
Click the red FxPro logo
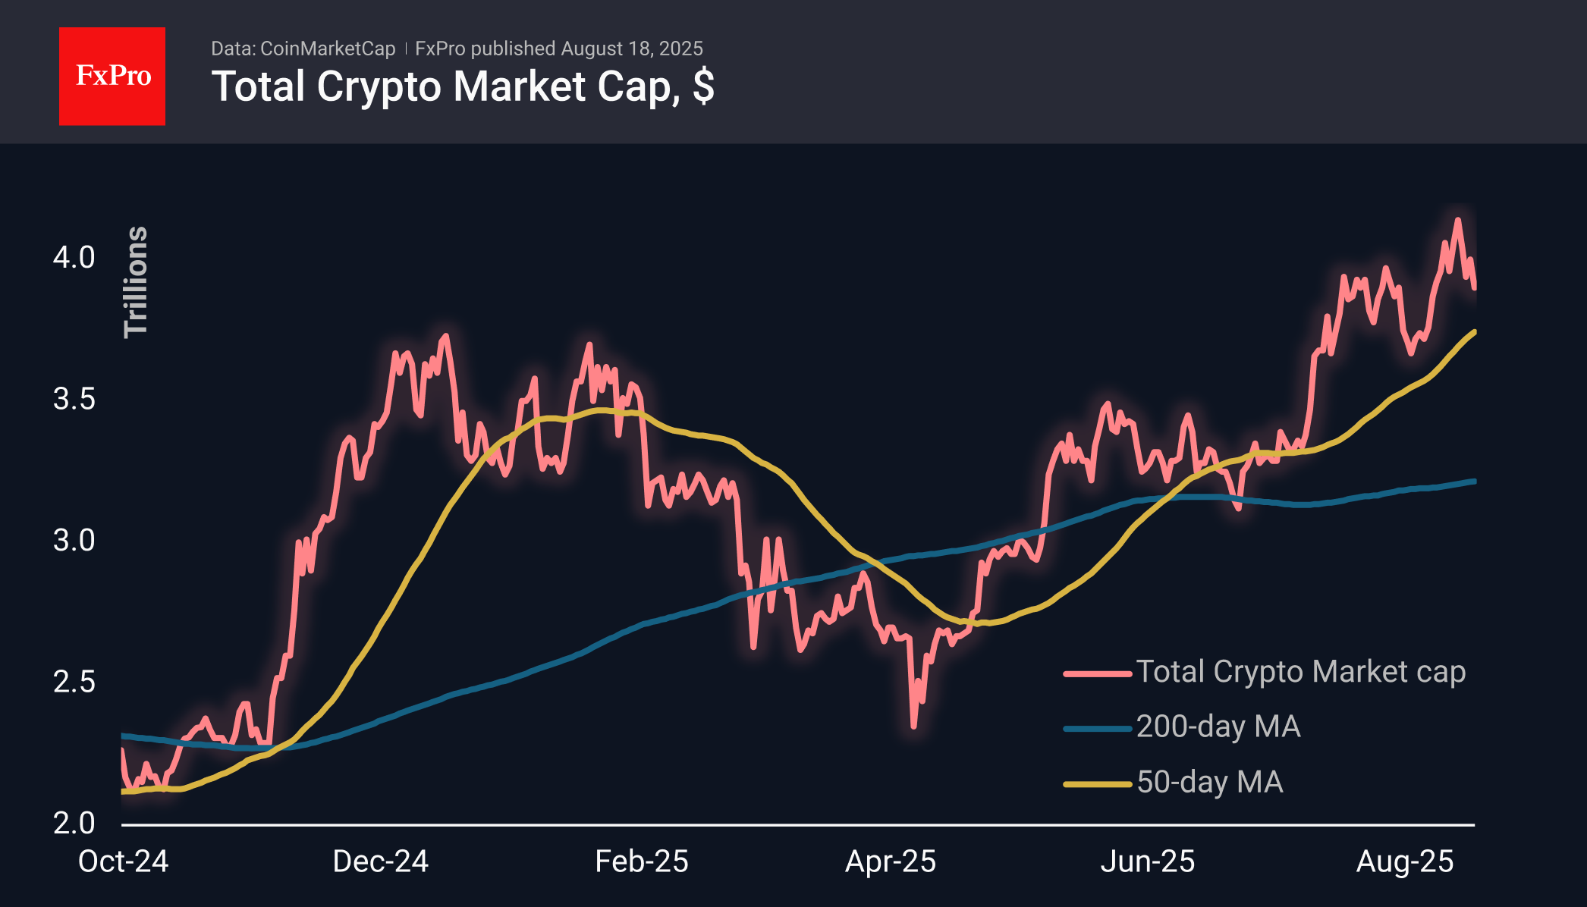point(112,76)
